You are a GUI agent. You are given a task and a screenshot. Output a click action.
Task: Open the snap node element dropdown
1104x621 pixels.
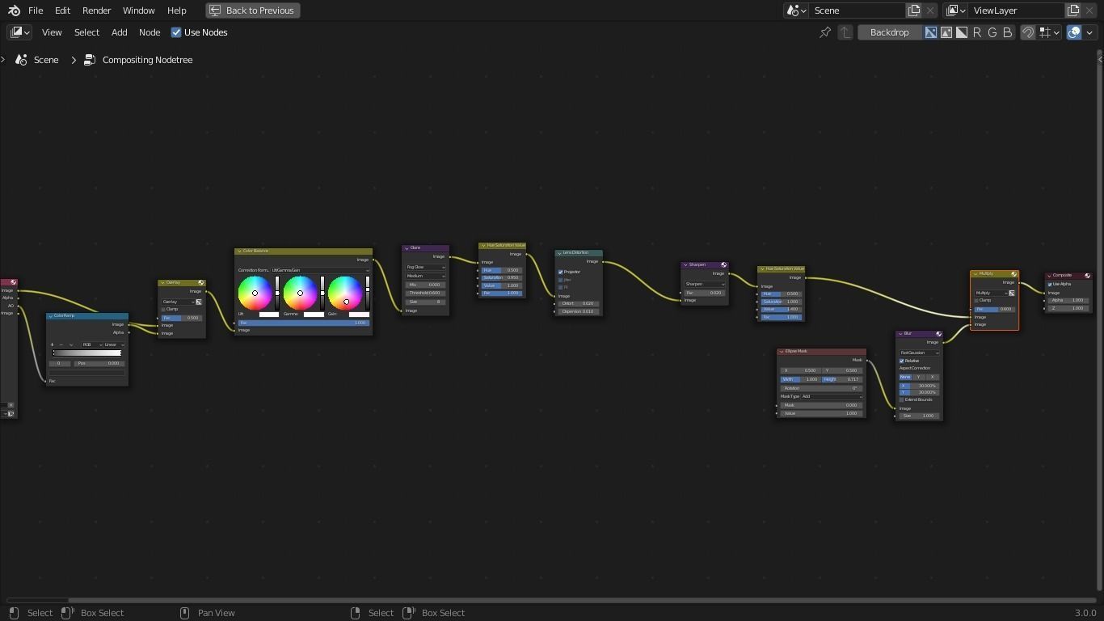[x=1050, y=32]
